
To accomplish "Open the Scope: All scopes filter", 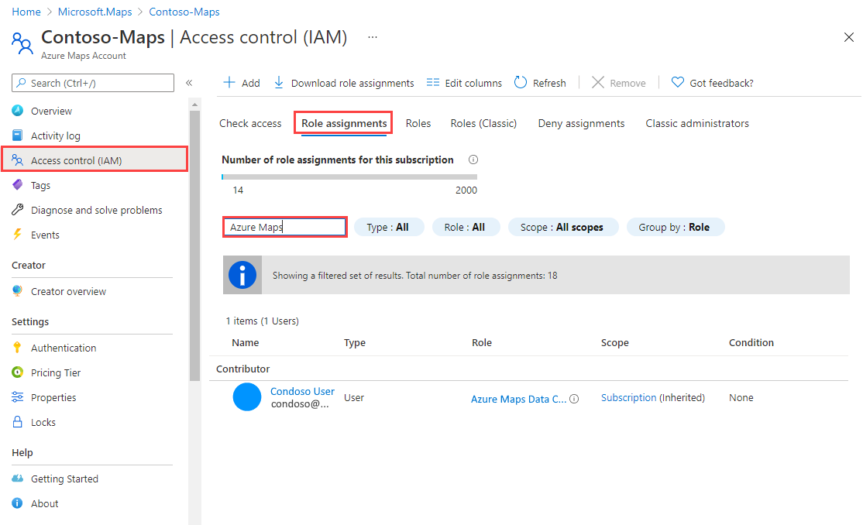I will pyautogui.click(x=563, y=226).
